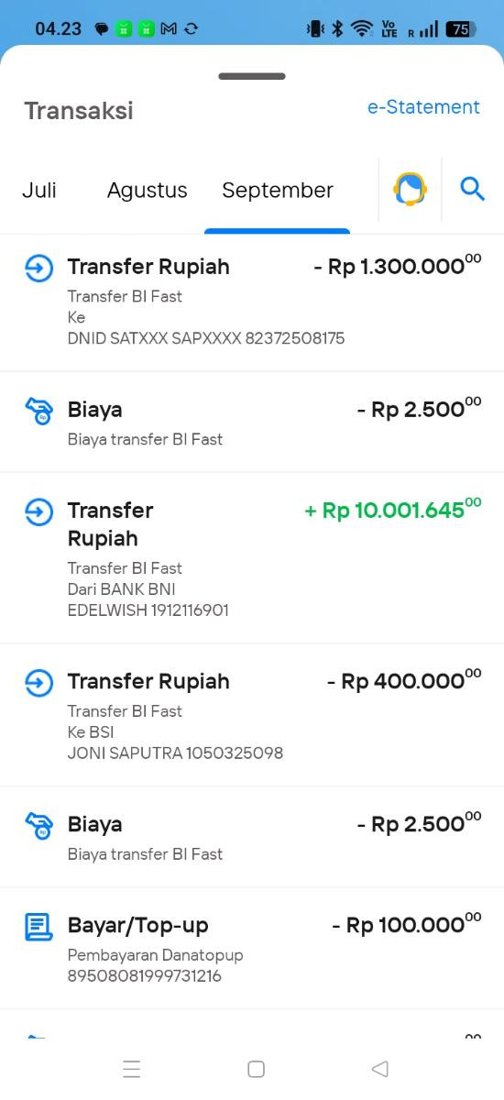
Task: Tap Android back navigation triangle
Action: click(380, 1069)
